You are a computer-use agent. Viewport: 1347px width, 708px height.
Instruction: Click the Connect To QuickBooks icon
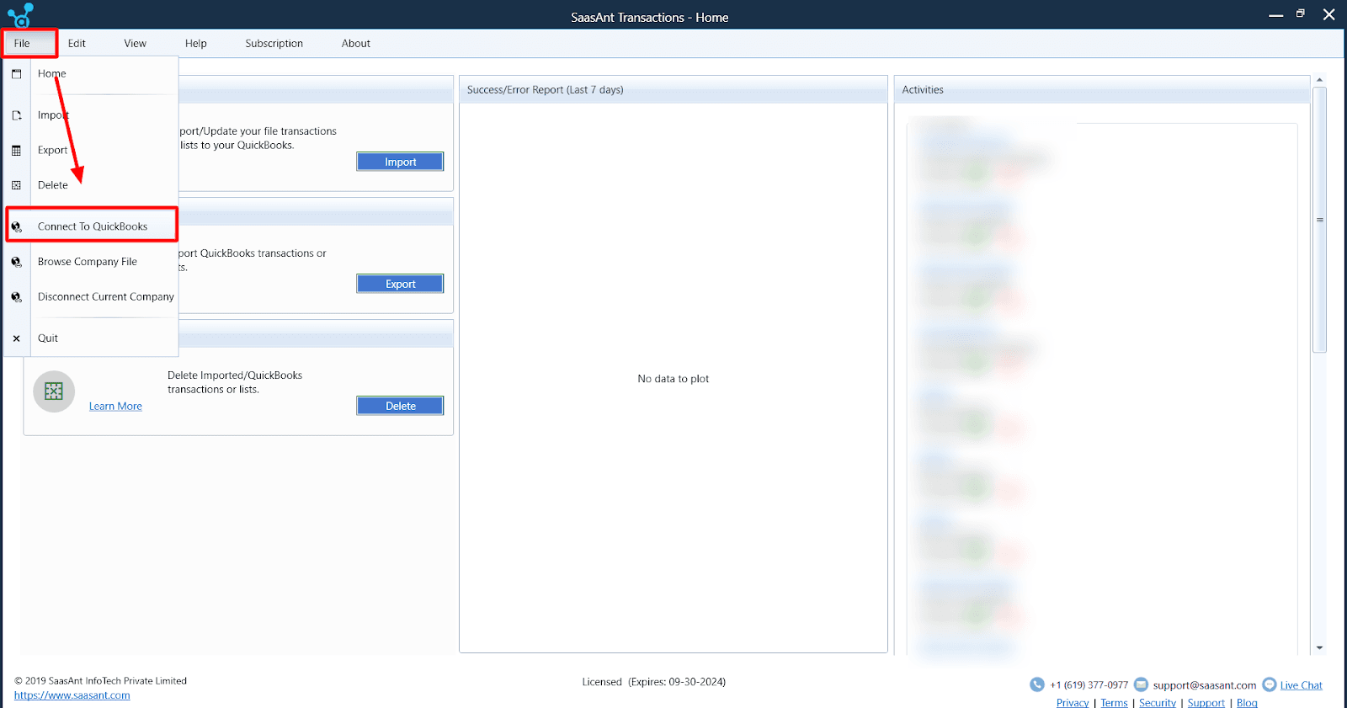(x=16, y=226)
